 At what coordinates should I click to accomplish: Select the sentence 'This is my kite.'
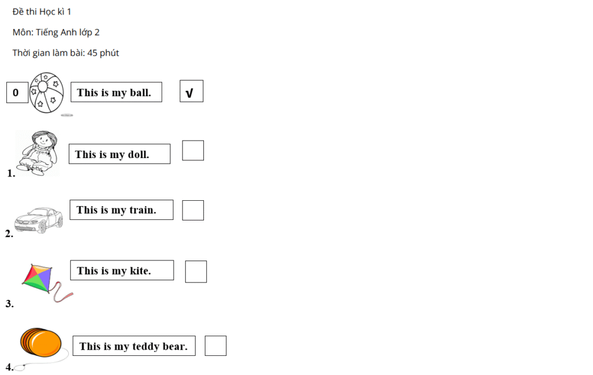pos(114,271)
